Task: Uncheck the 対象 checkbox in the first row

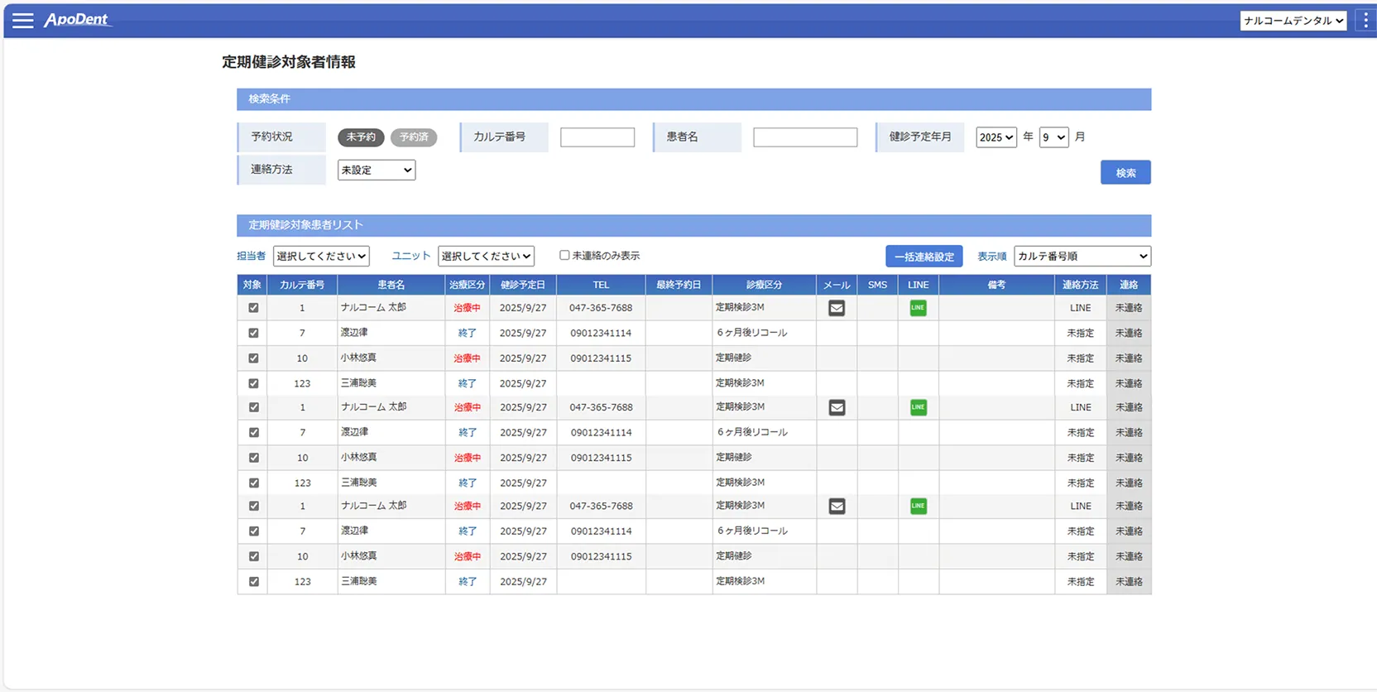Action: pos(253,308)
